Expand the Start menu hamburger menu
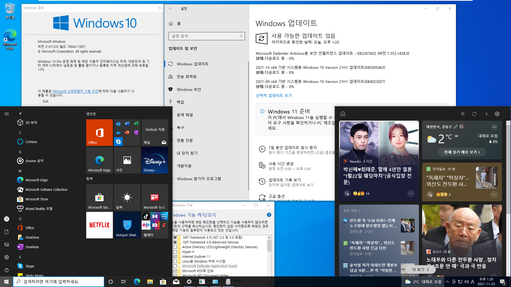Screen dimensions: 511x287 point(7,114)
